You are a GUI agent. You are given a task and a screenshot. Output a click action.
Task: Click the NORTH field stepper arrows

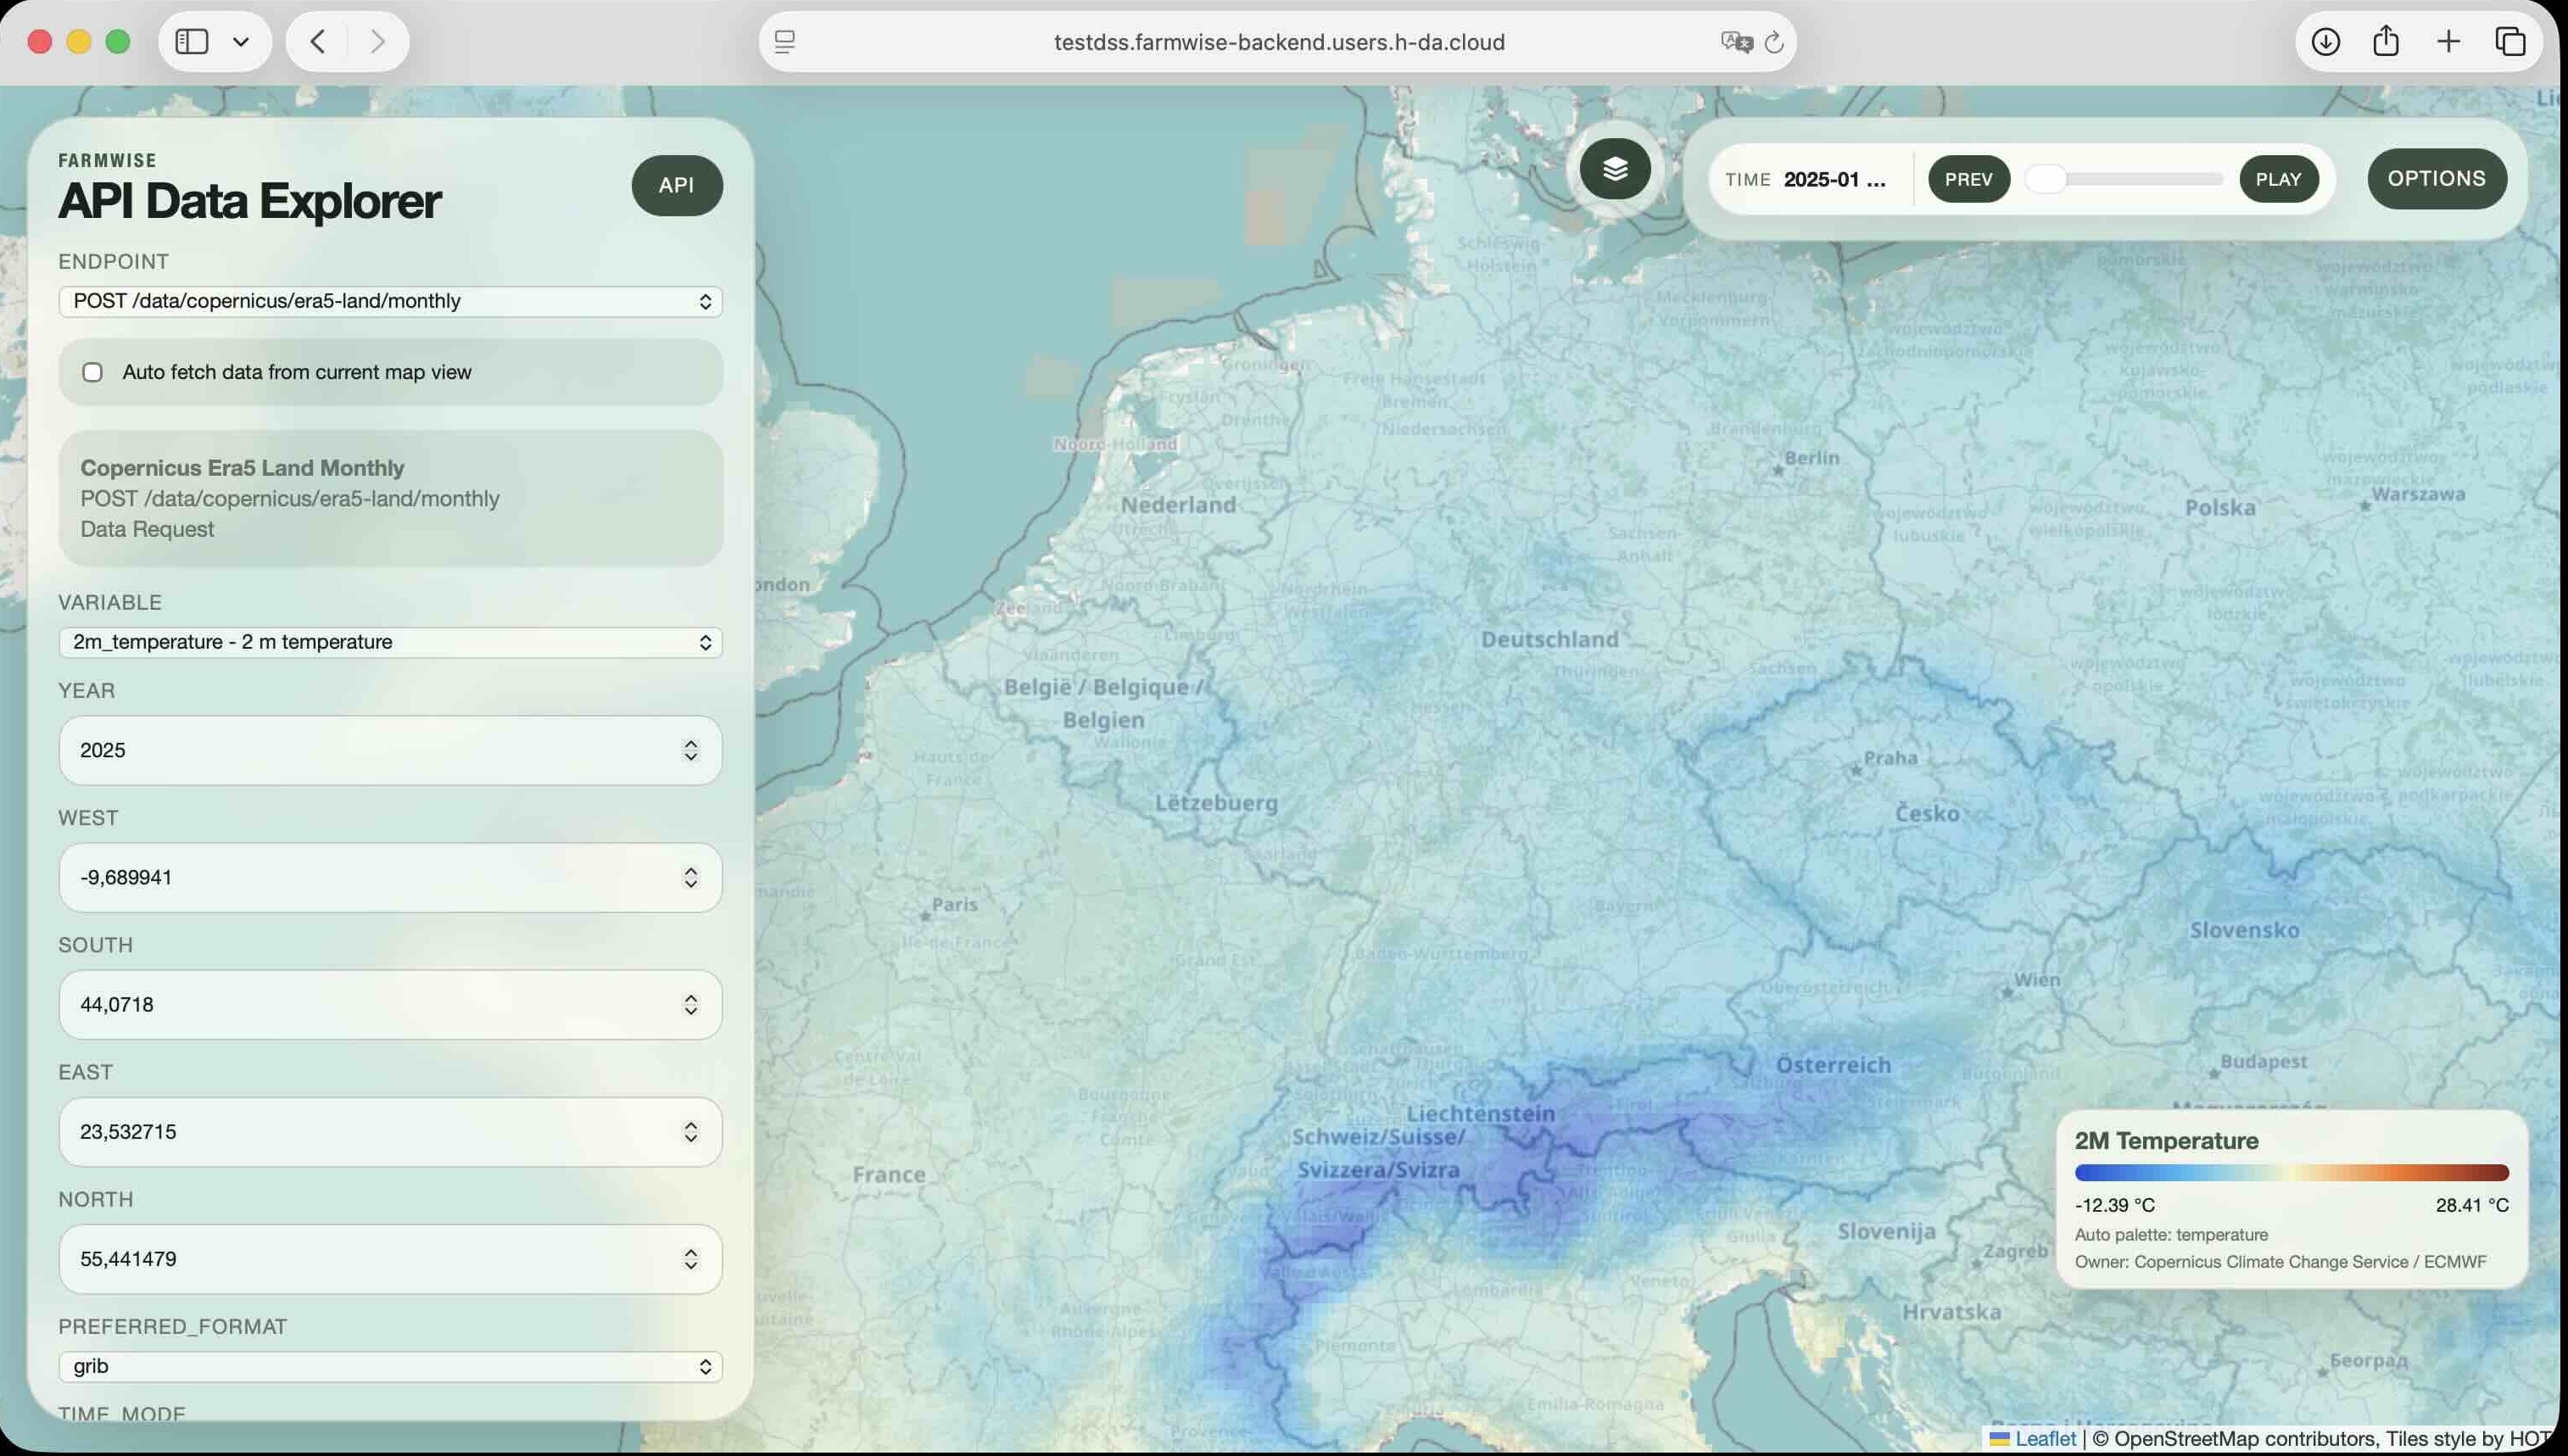(691, 1258)
